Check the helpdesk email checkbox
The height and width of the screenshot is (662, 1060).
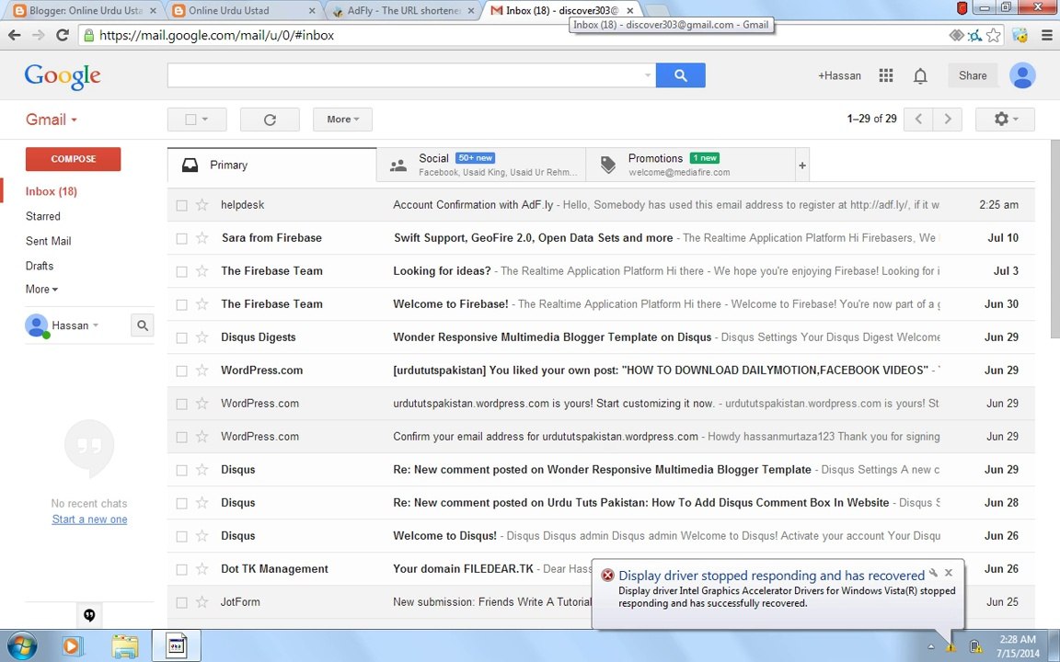(181, 205)
